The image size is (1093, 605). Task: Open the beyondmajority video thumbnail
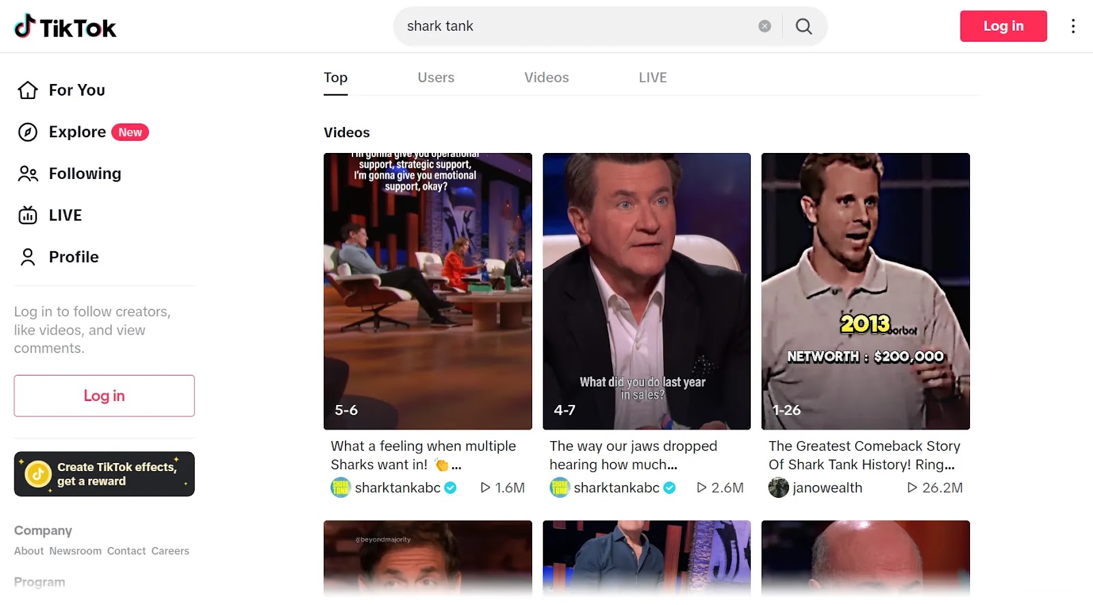[428, 559]
